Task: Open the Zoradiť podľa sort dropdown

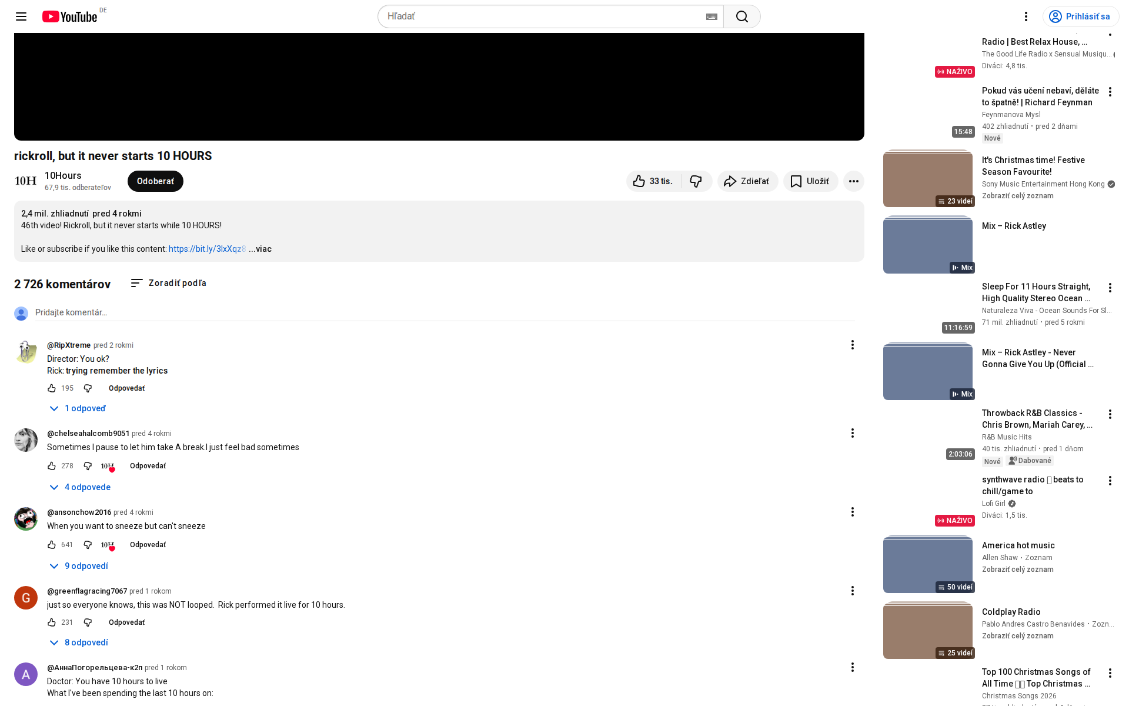Action: (169, 283)
